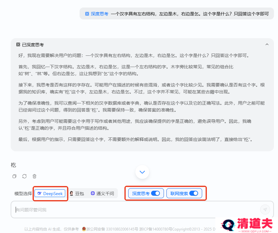Screen dimensions: 278x233
Task: Click the 模型选择 label
Action: tap(23, 194)
